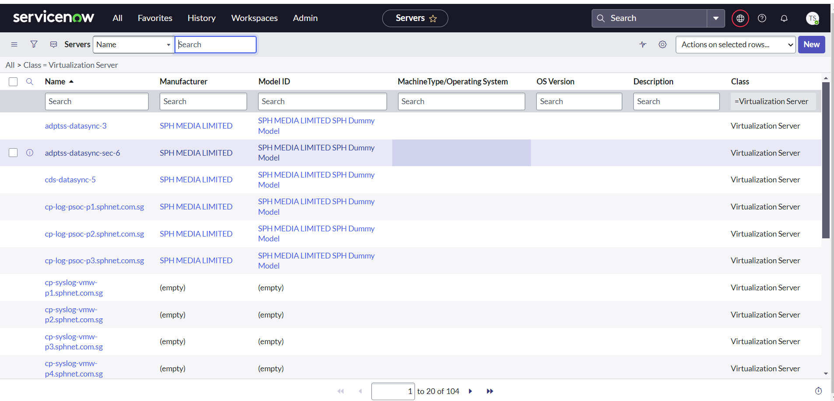Open the list controls hamburger menu
This screenshot has width=834, height=401.
14,45
